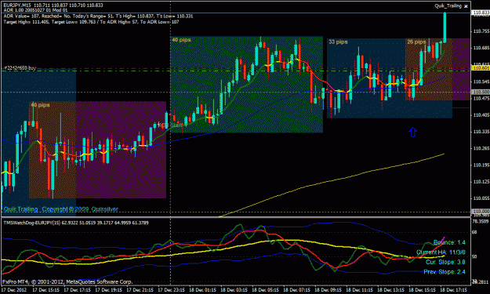Click the 'Bounce: 1.4' readout
Image resolution: width=490 pixels, height=294 pixels.
pyautogui.click(x=449, y=242)
